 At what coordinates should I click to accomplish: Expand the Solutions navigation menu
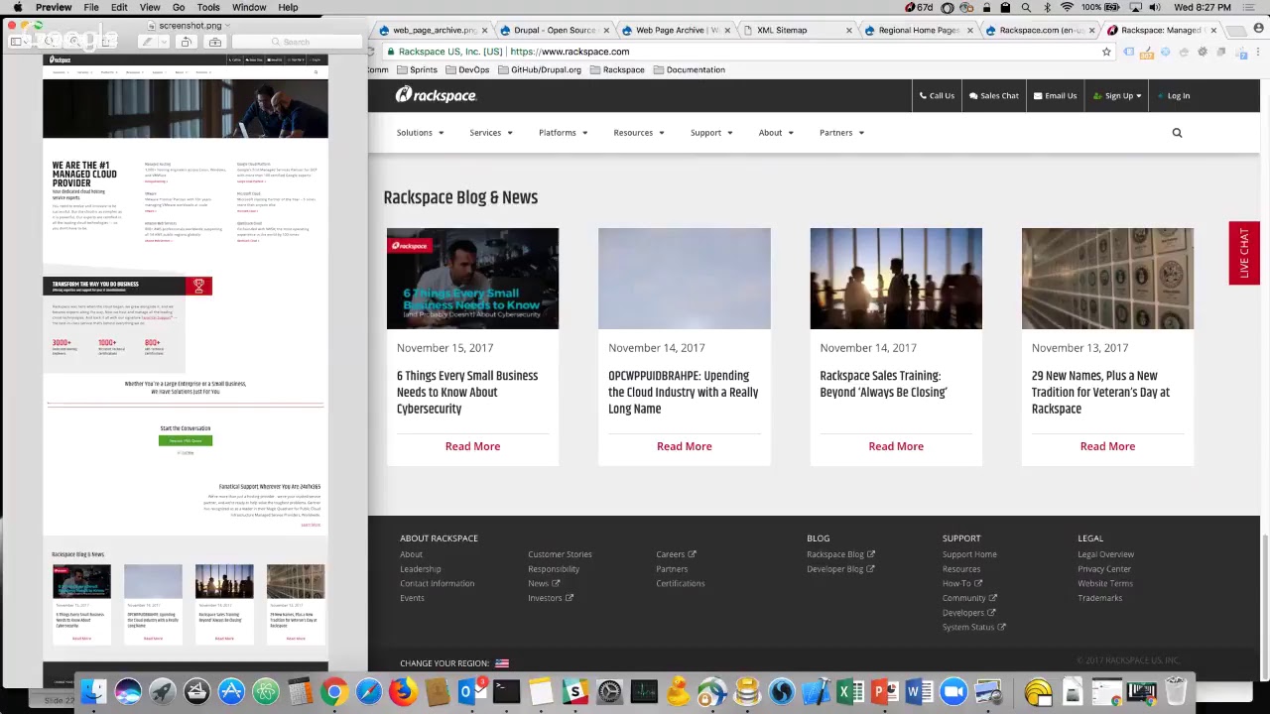coord(420,133)
